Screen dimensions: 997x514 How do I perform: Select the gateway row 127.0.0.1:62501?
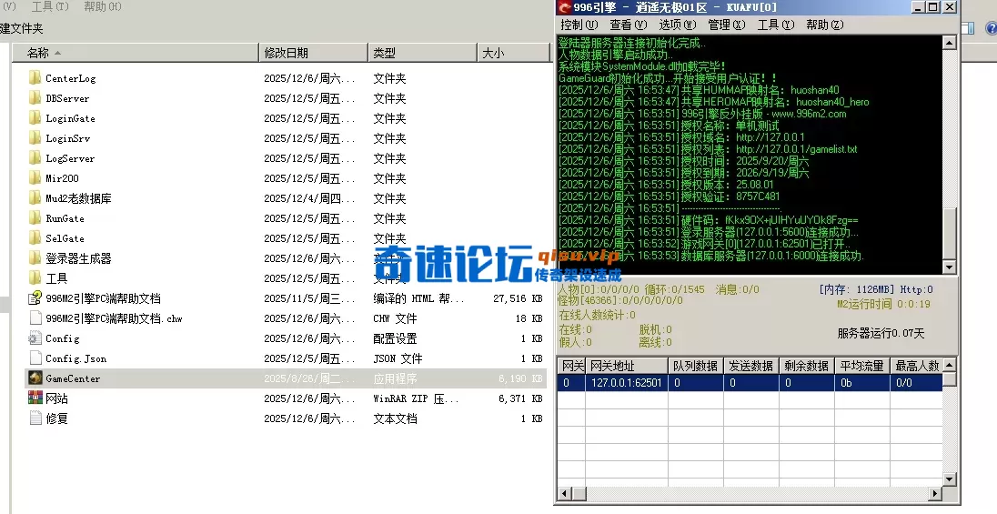[750, 382]
